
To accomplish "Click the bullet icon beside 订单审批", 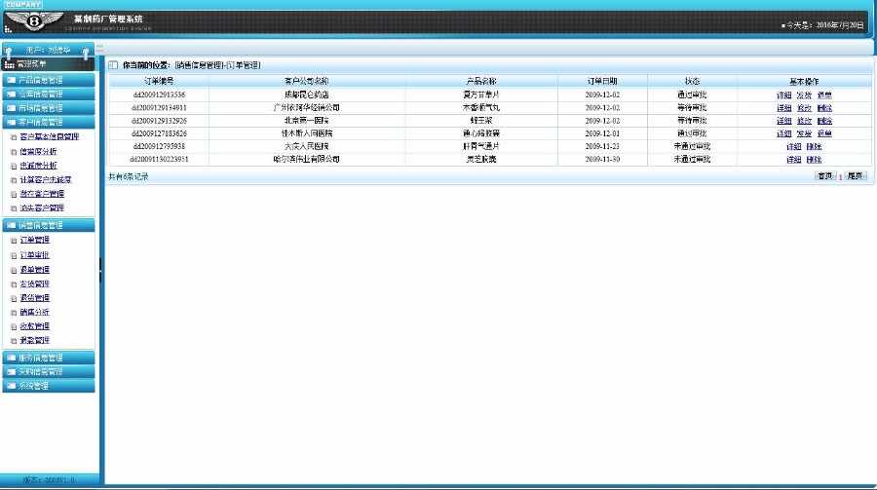I will click(x=14, y=255).
